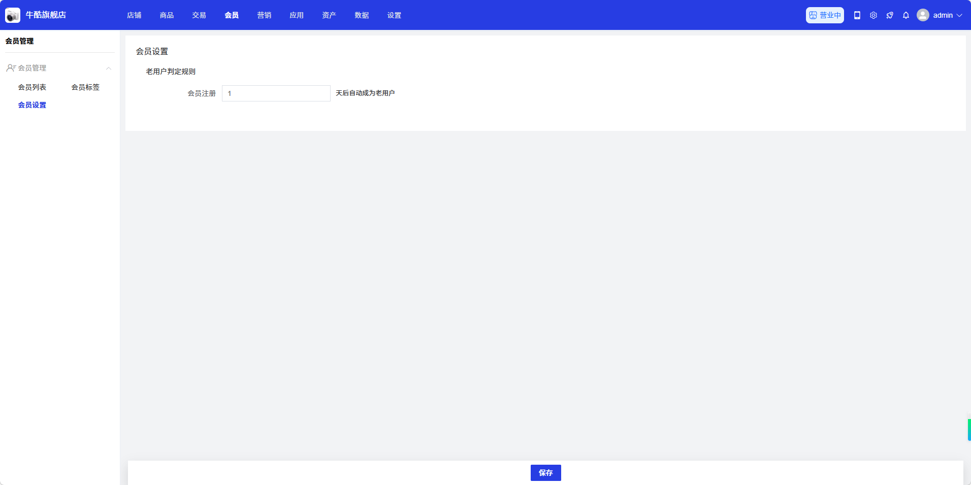This screenshot has width=971, height=485.
Task: Select the 会员 top menu item
Action: pos(232,15)
